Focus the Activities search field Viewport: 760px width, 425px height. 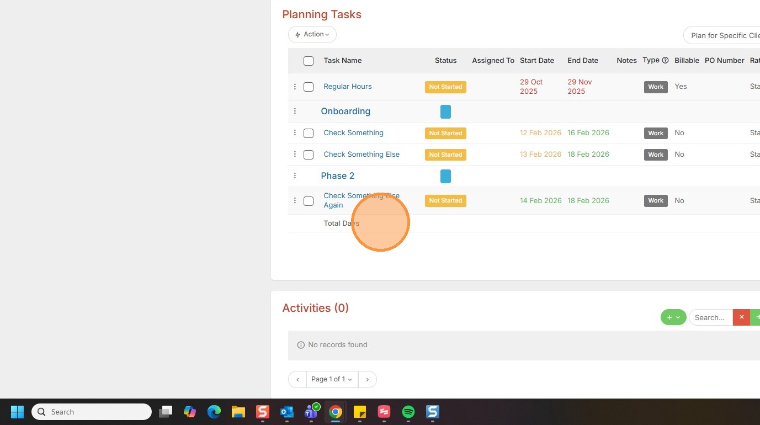coord(711,317)
